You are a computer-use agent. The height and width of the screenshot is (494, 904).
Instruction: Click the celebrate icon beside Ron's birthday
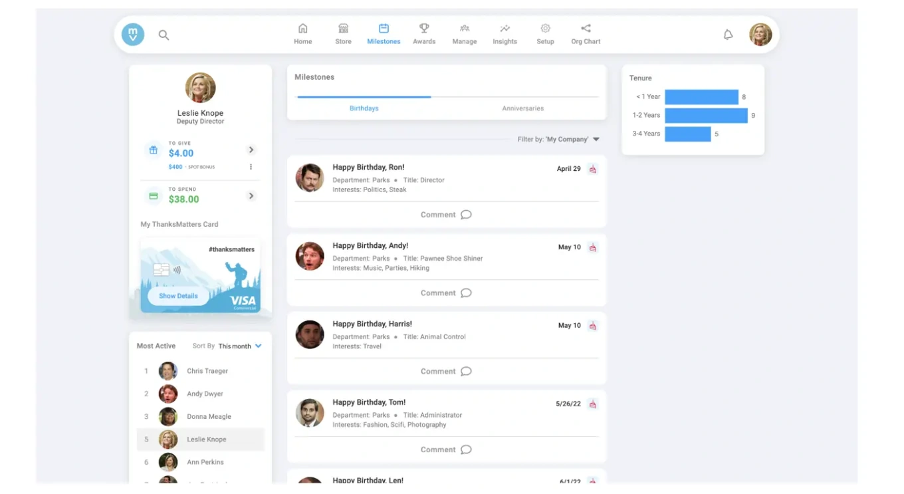pos(592,169)
